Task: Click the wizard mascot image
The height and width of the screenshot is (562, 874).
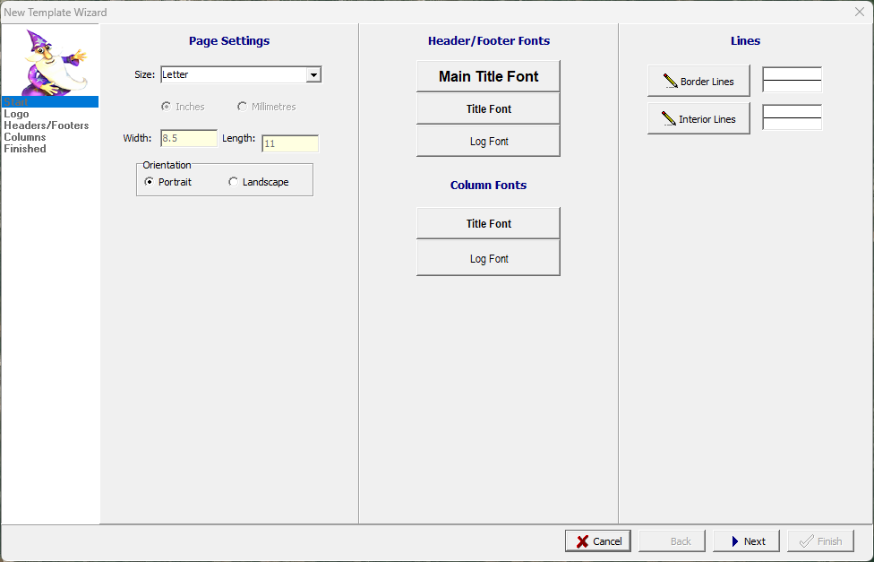Action: click(x=50, y=61)
